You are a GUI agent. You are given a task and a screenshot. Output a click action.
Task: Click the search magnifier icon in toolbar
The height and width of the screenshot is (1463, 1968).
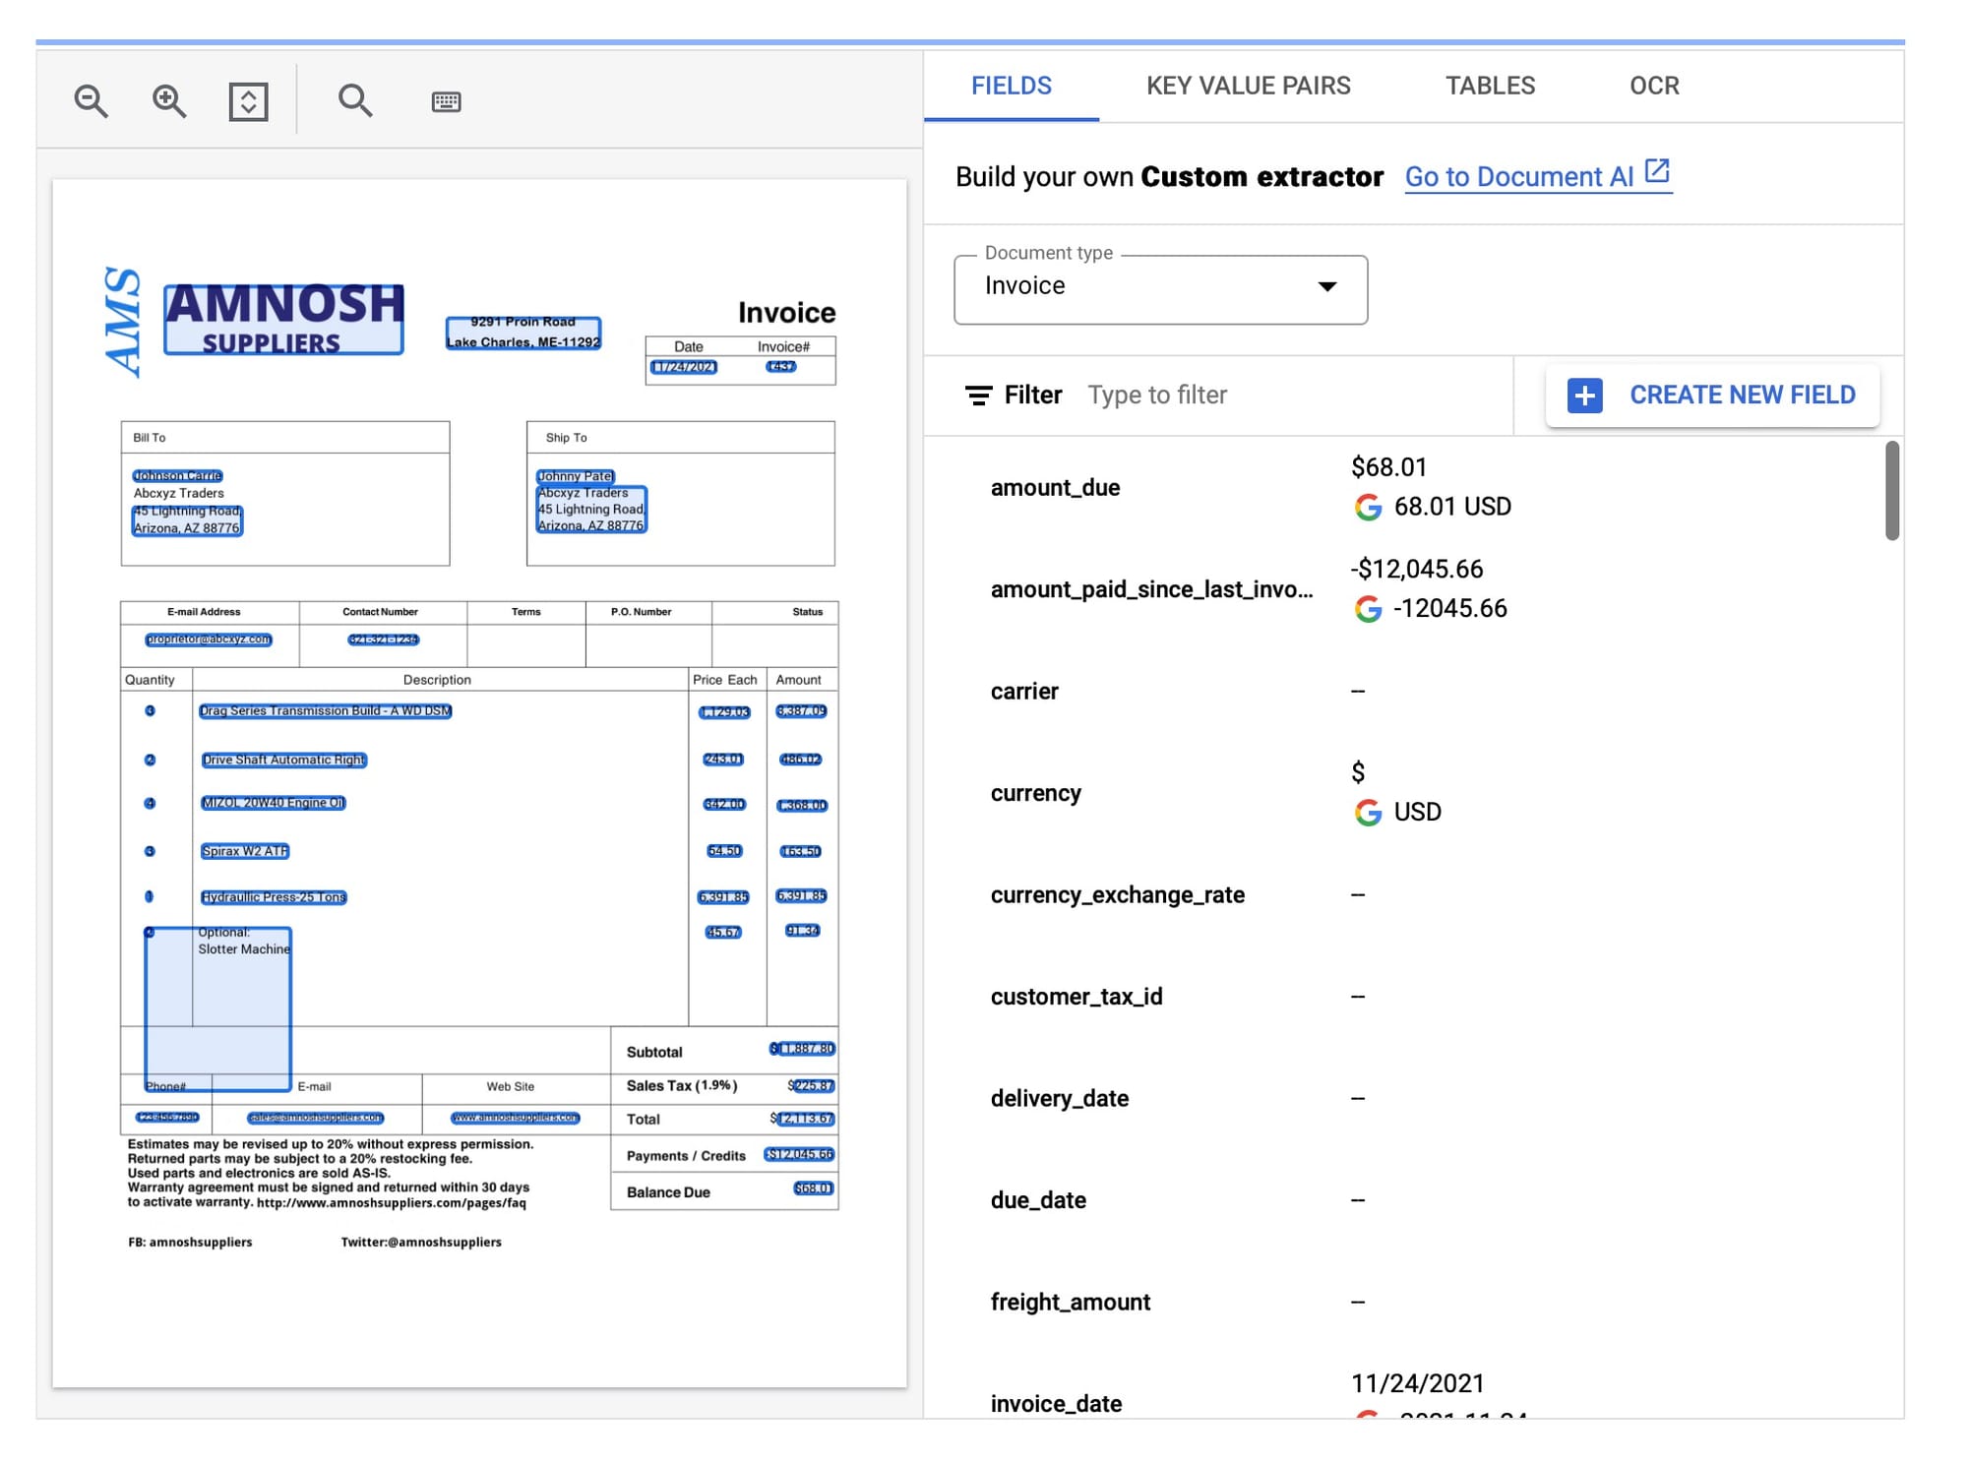click(x=354, y=101)
